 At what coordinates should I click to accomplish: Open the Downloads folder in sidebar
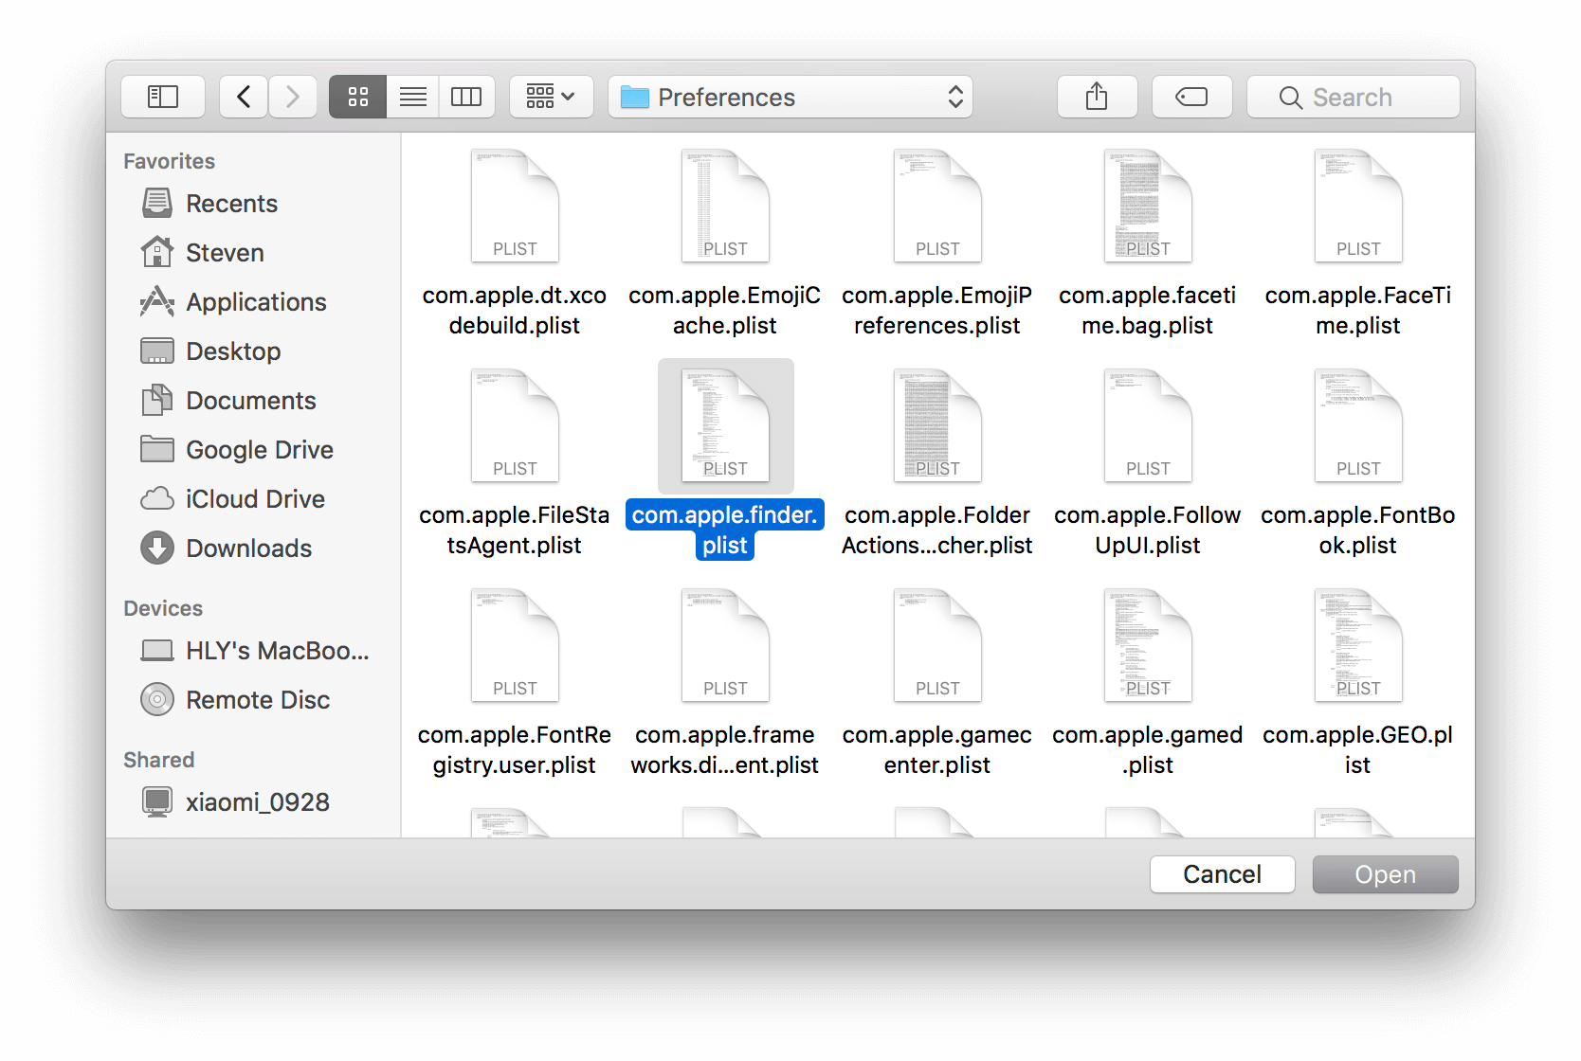point(248,548)
